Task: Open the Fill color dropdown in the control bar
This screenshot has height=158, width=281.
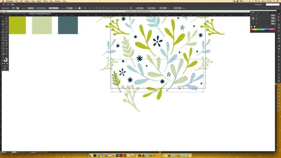Action: point(14,8)
